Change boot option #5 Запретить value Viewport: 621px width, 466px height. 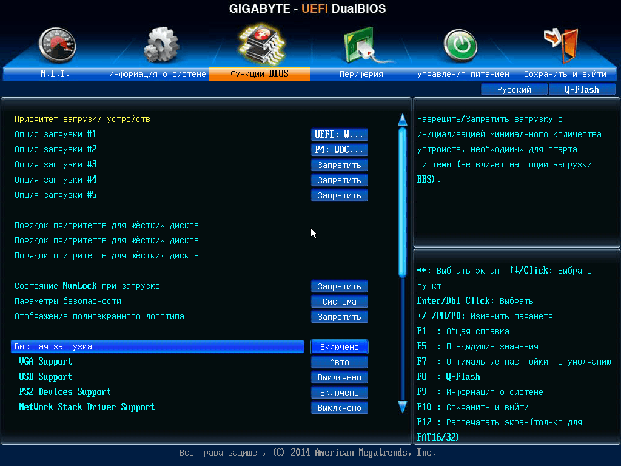pos(340,195)
